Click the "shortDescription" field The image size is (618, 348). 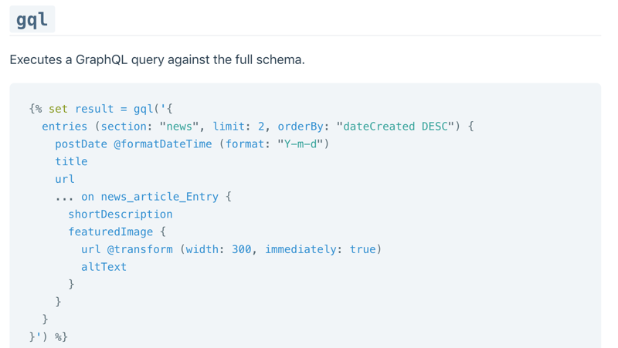coord(121,215)
